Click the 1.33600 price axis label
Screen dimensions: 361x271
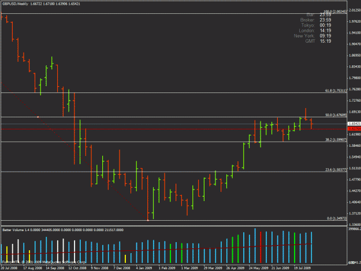355,224
